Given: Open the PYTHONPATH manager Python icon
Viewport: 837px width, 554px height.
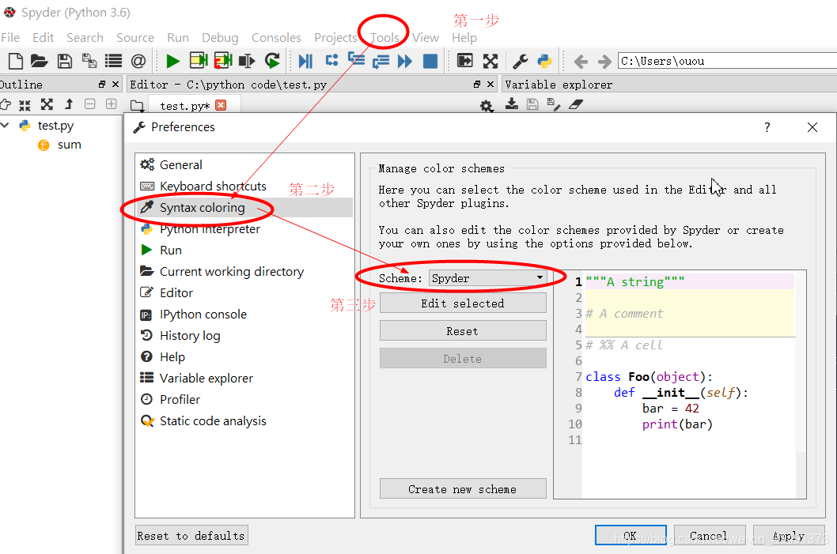Looking at the screenshot, I should [544, 62].
